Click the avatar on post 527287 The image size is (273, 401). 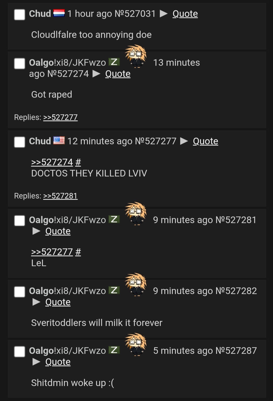[136, 345]
